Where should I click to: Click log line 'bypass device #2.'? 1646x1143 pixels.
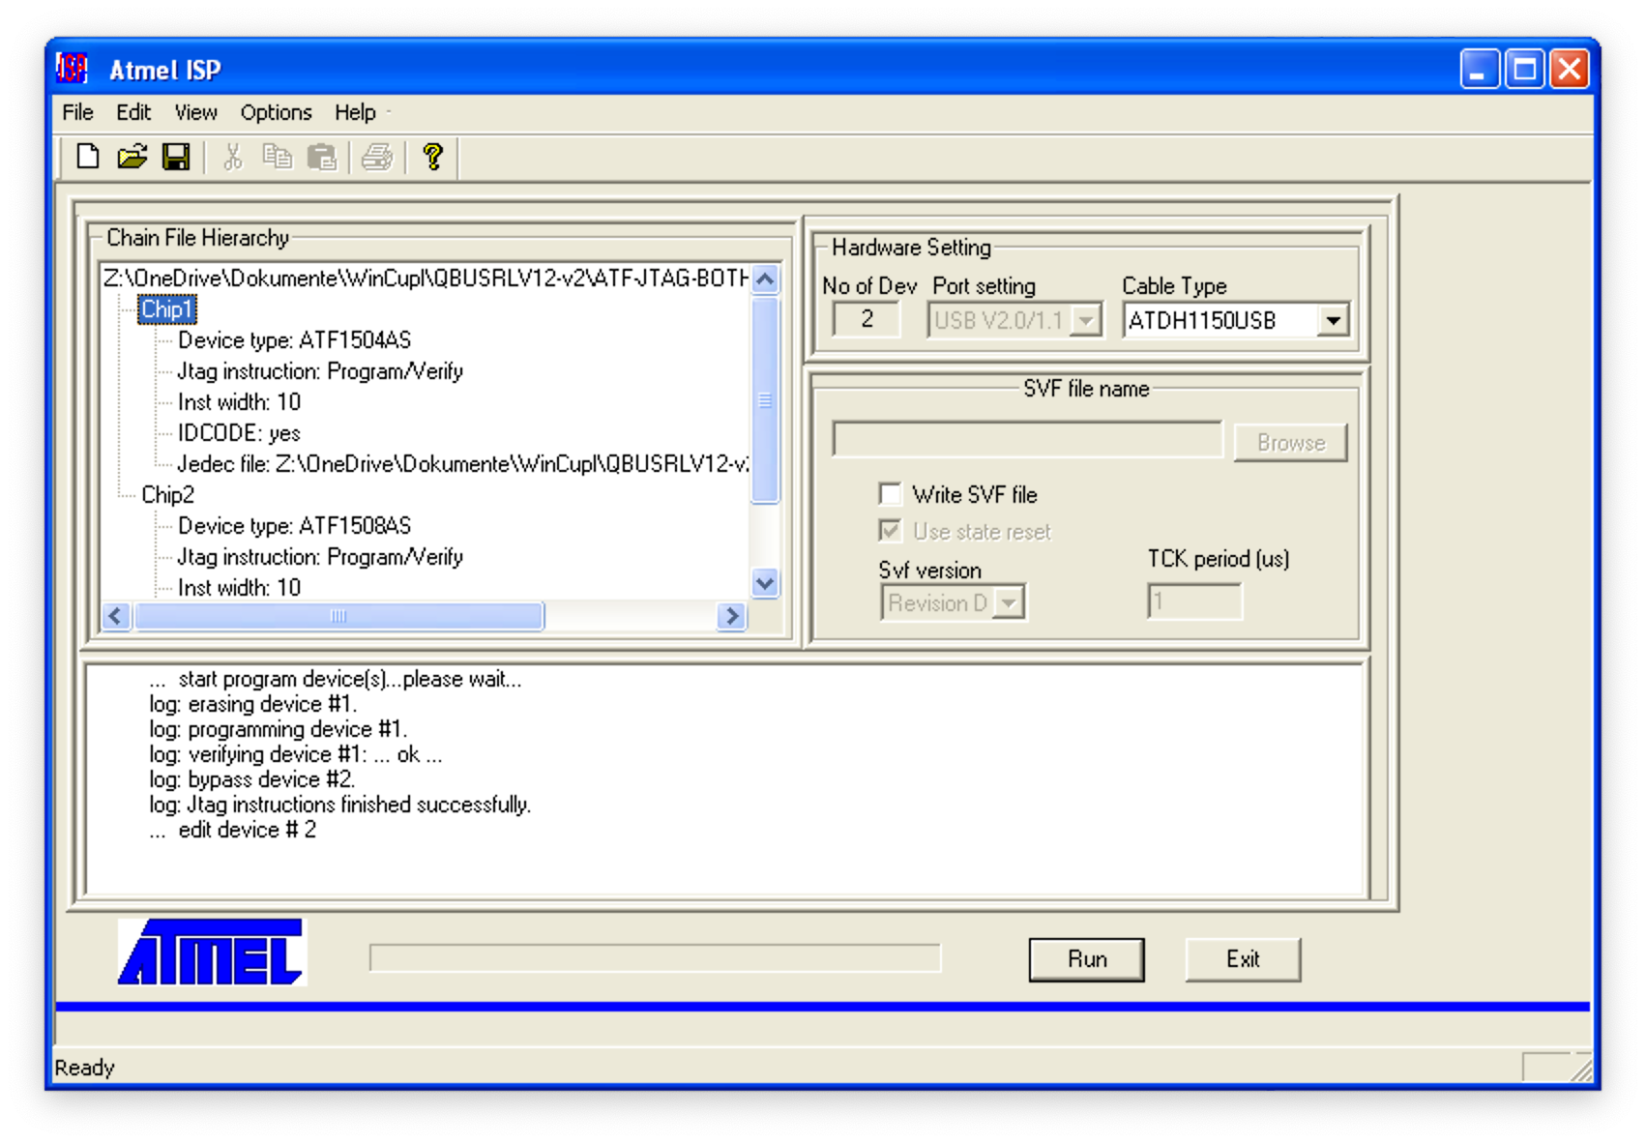pos(251,779)
